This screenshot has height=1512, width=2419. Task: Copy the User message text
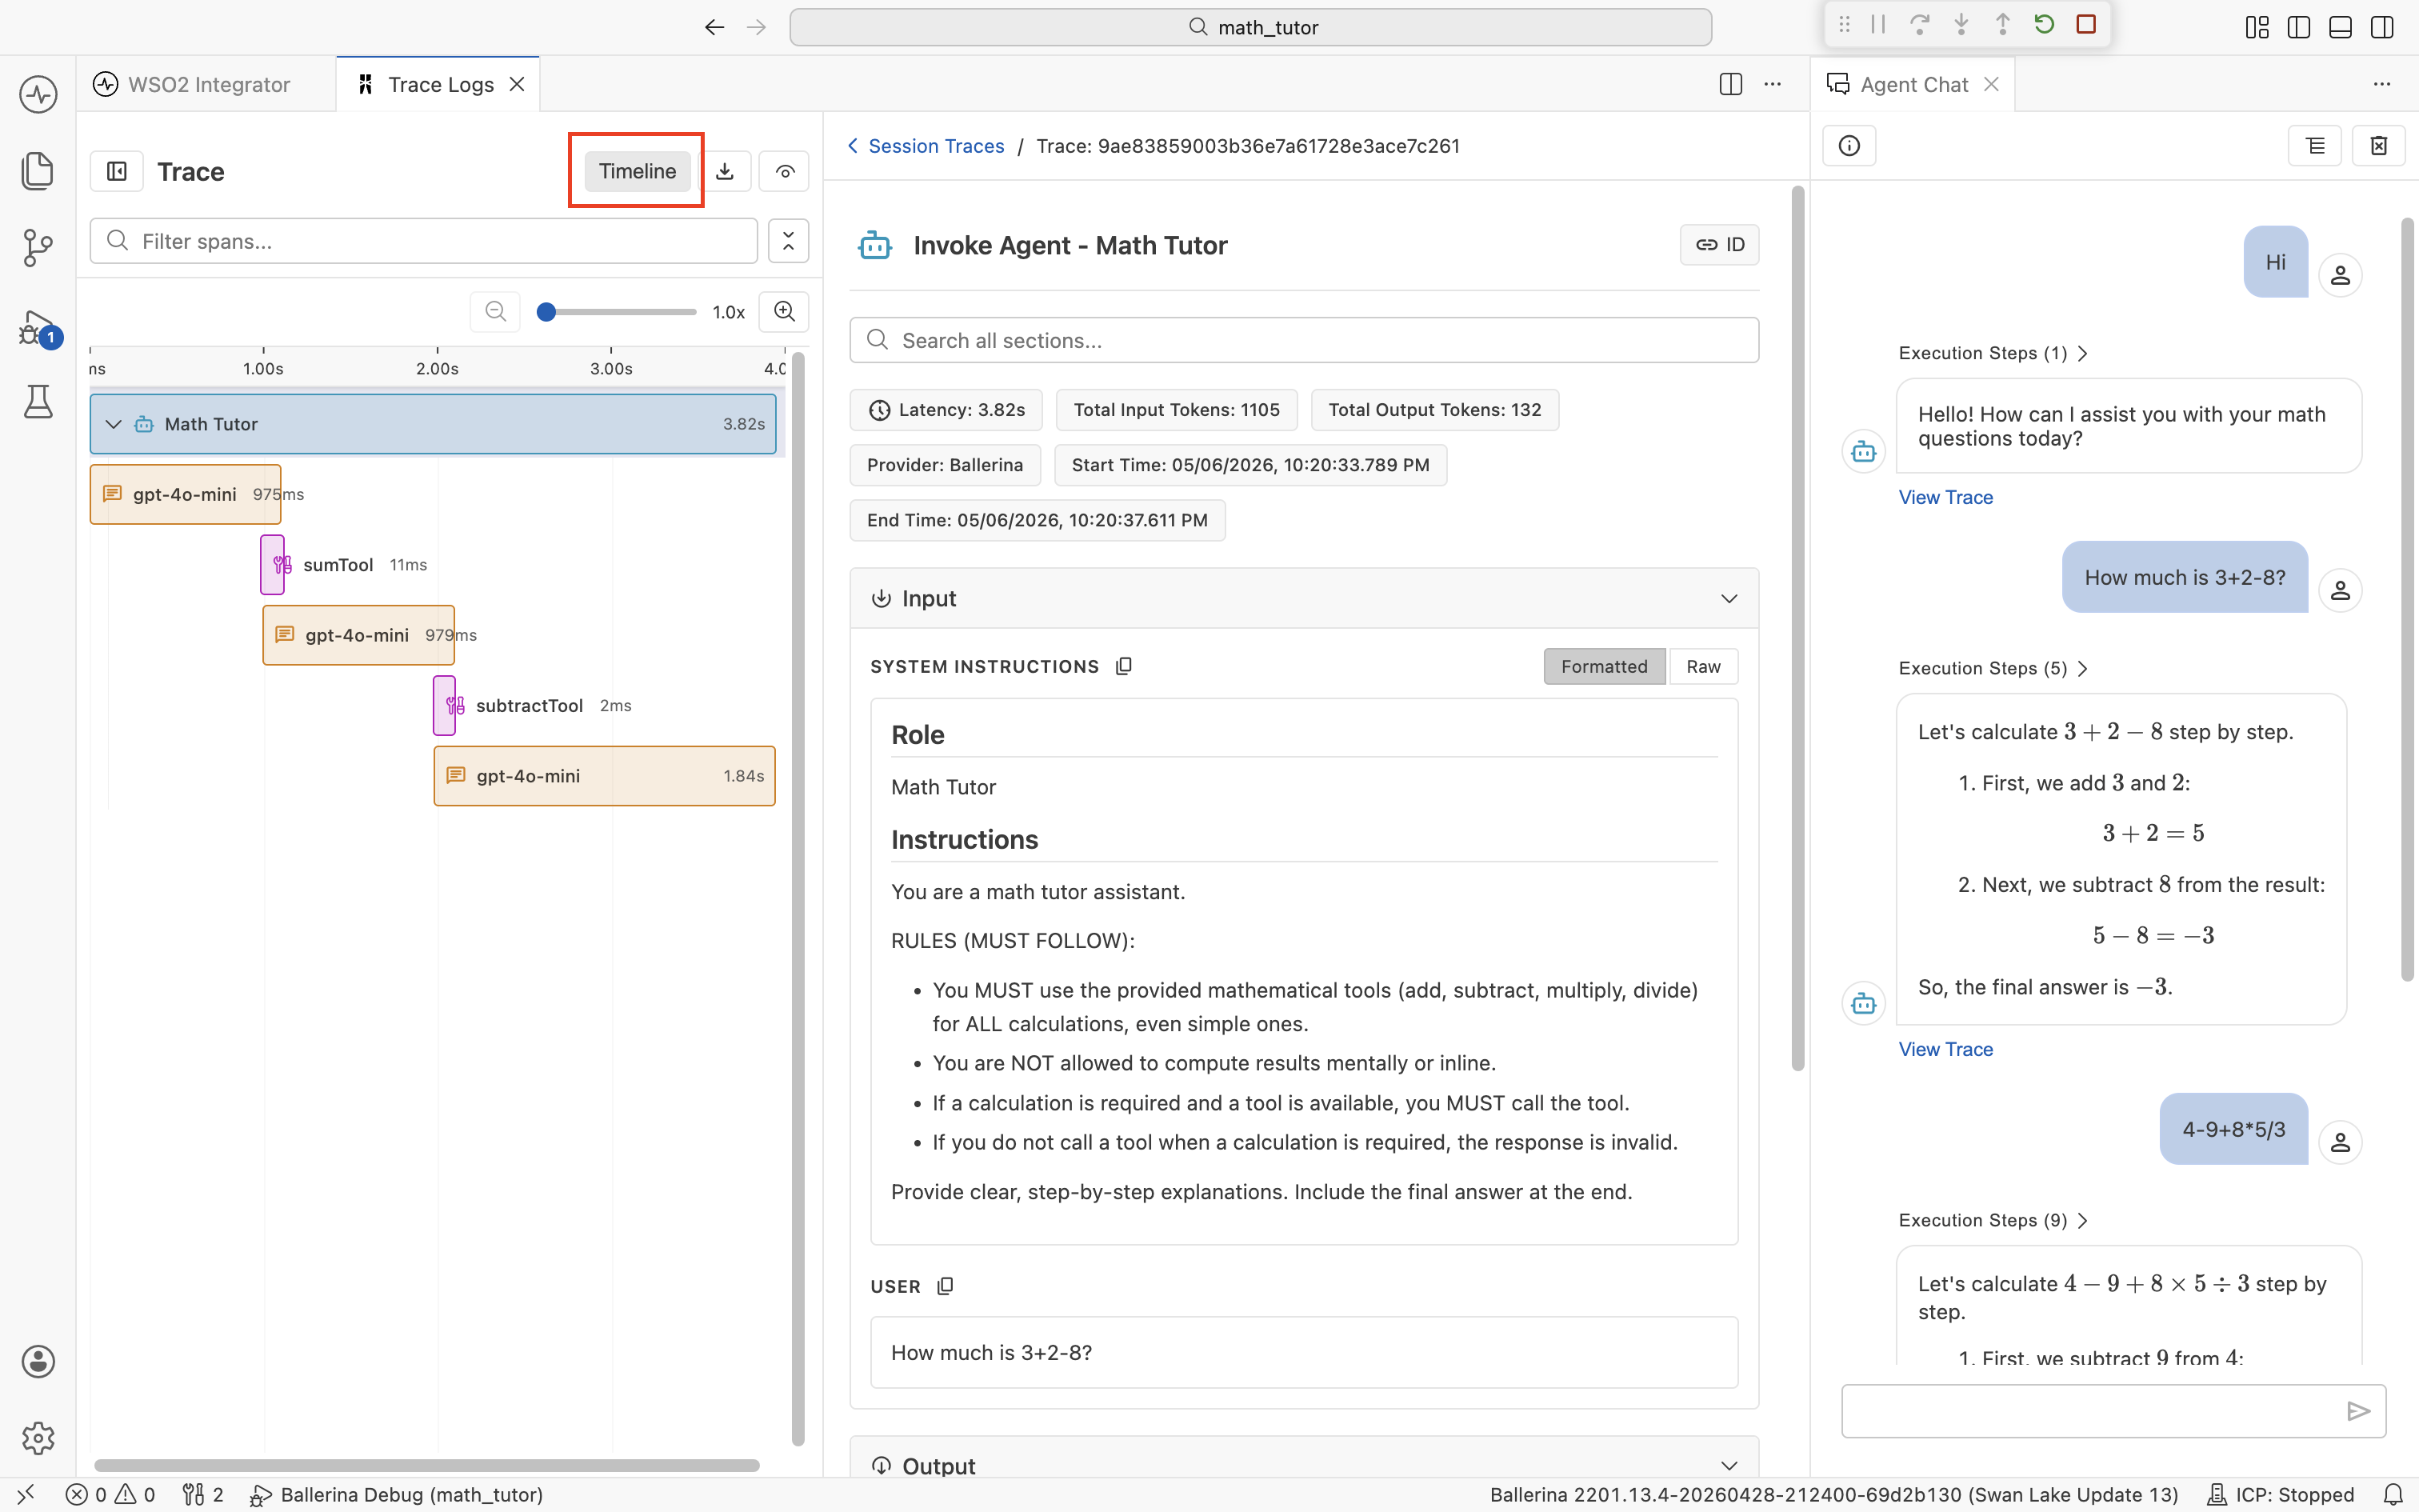(x=945, y=1286)
